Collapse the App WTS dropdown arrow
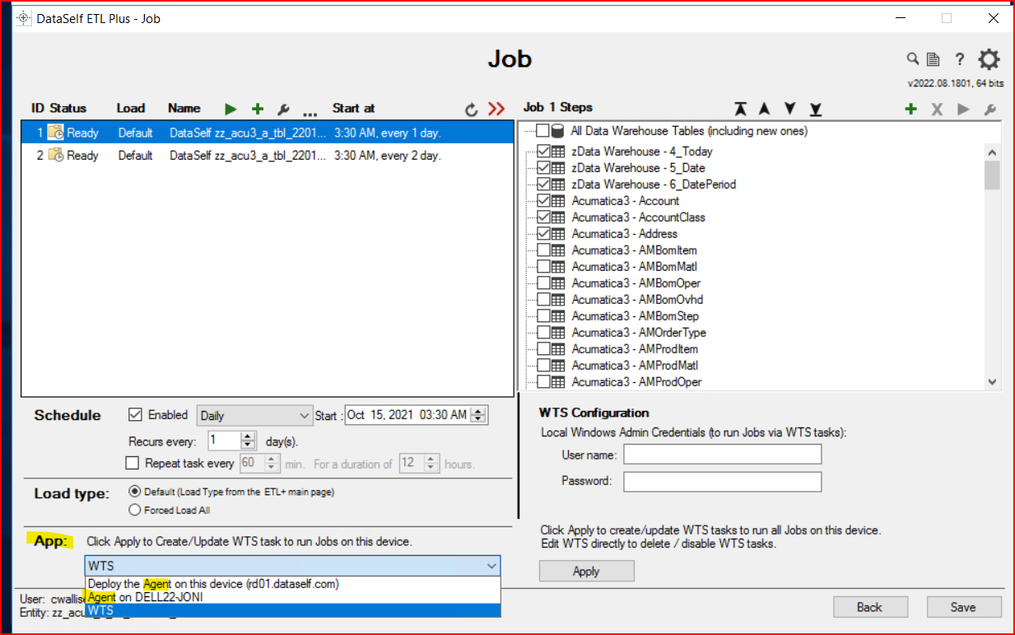Screen dimensions: 1015x635 (491, 566)
